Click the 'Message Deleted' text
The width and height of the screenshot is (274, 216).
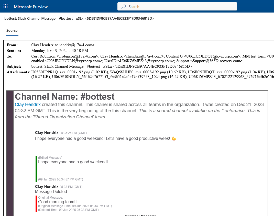click(51, 191)
